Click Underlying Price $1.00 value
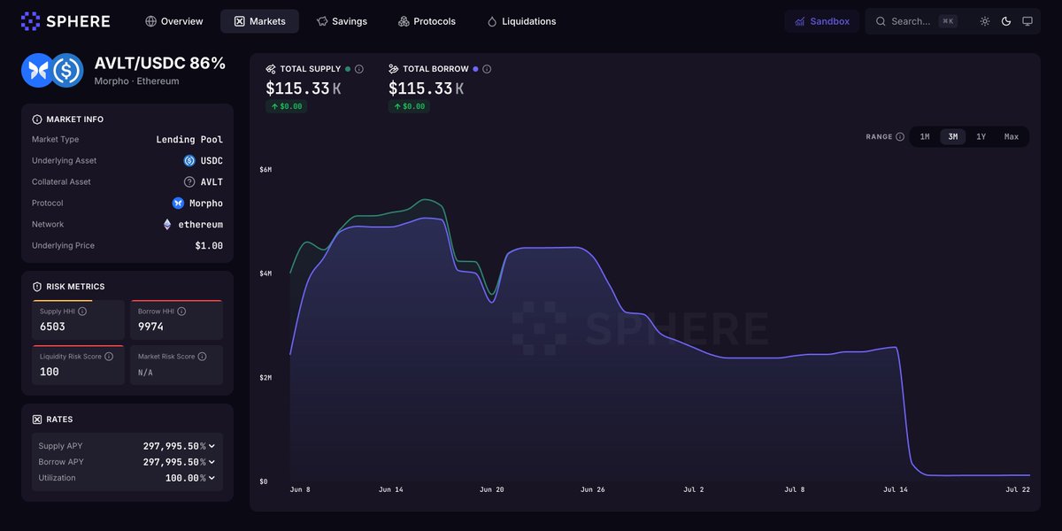 click(209, 246)
